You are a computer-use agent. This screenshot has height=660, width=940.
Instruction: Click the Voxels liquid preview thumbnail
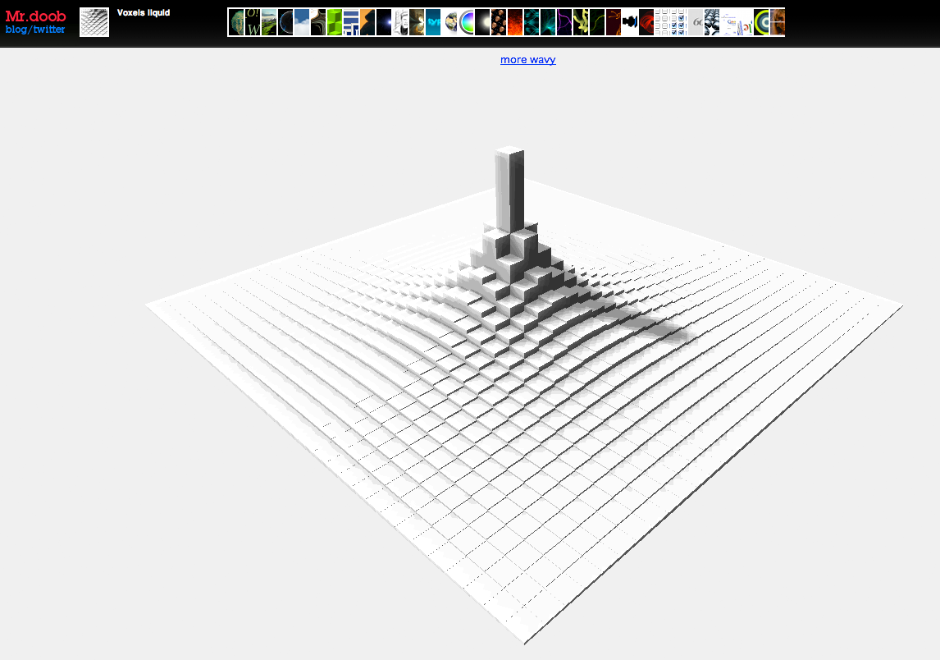(x=94, y=22)
